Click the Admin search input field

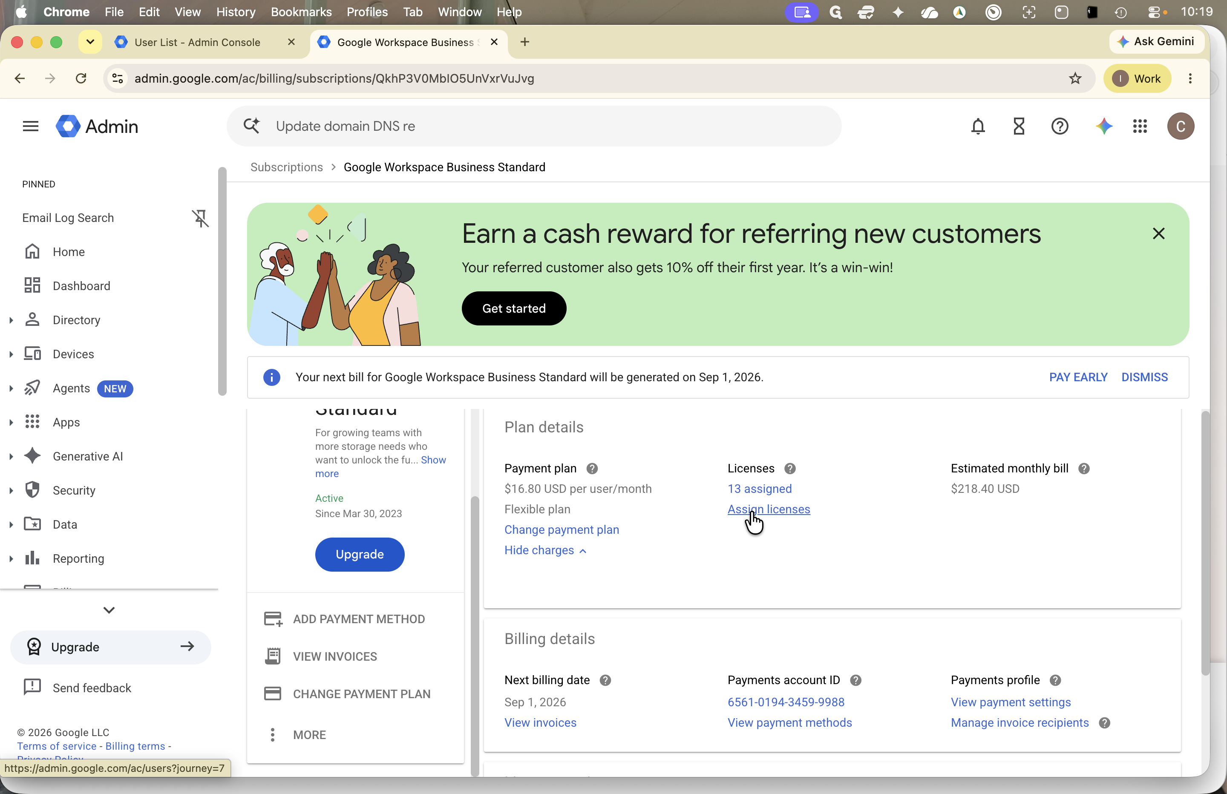point(534,127)
